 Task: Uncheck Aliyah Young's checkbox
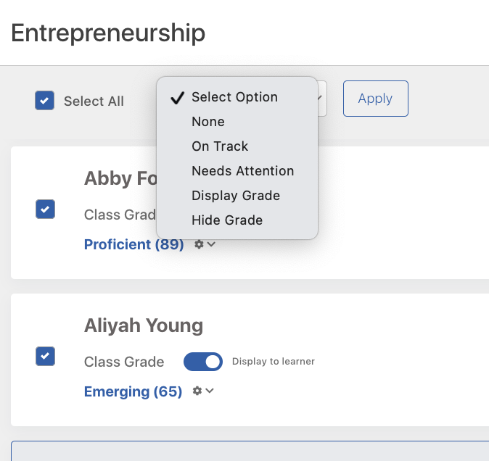[x=45, y=356]
